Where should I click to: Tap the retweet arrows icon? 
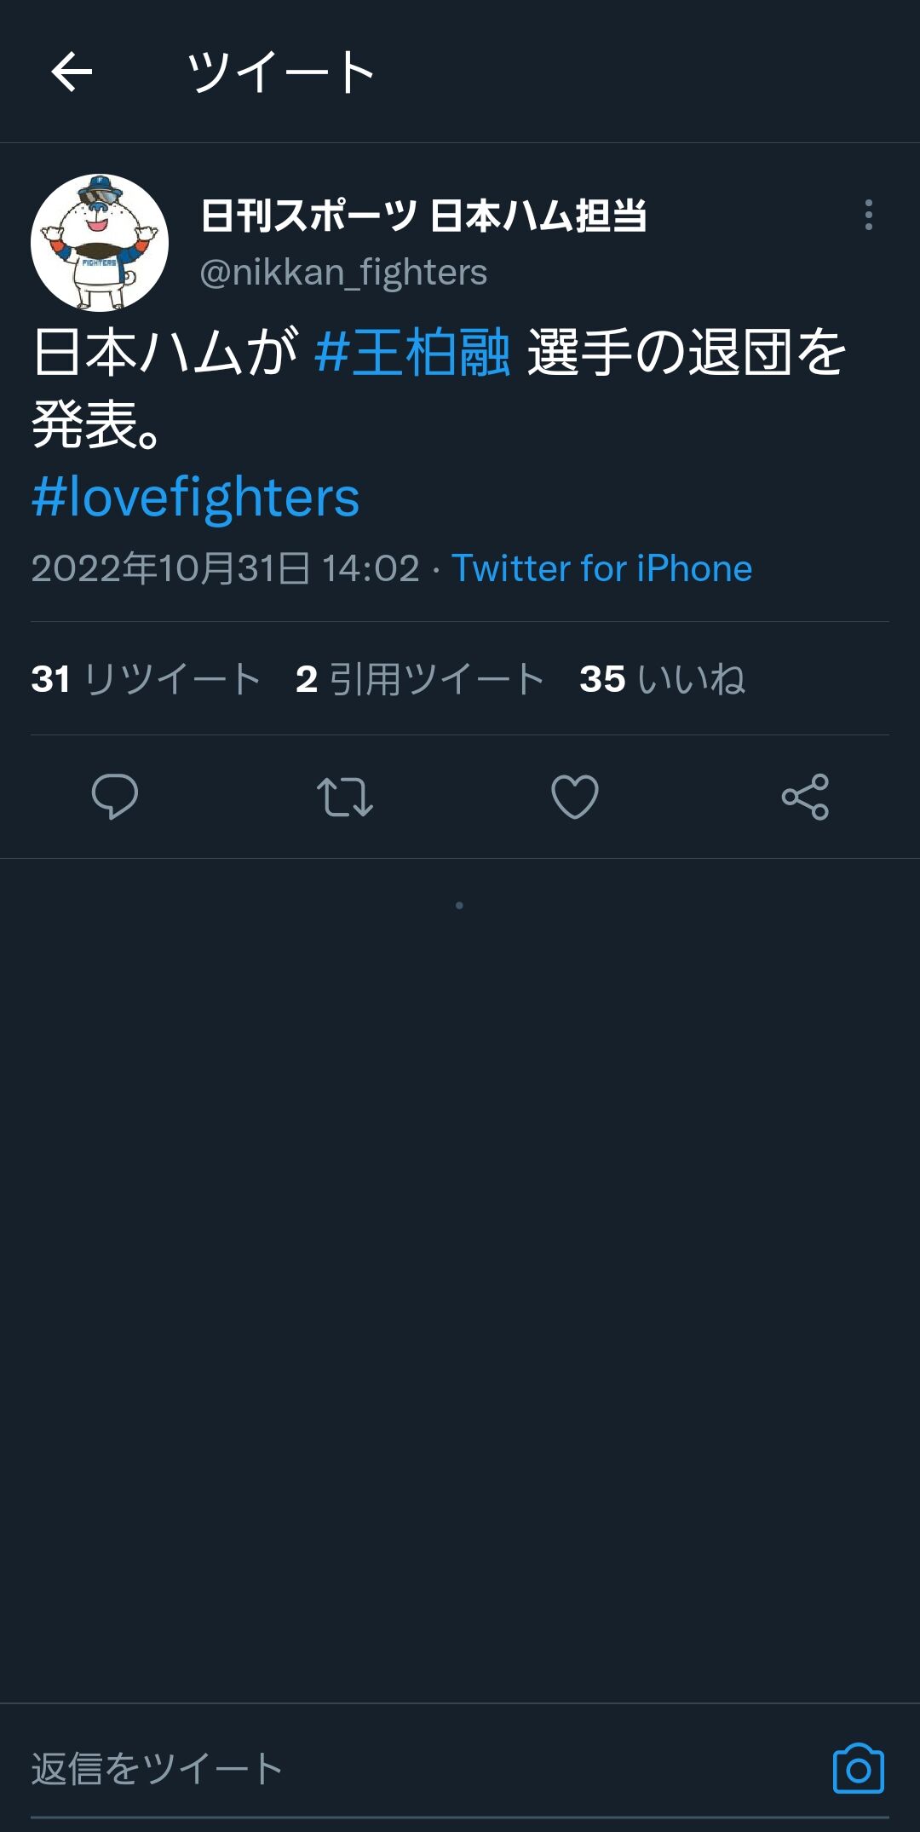coord(345,797)
